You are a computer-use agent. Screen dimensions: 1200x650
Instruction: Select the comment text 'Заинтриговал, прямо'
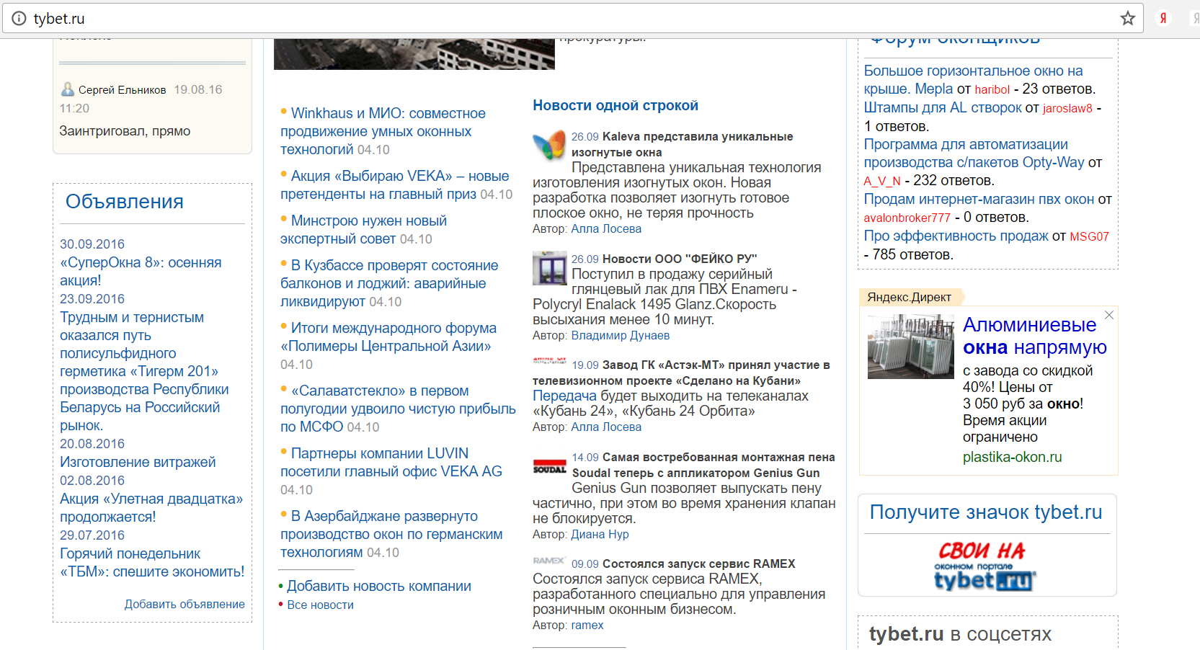pos(125,130)
